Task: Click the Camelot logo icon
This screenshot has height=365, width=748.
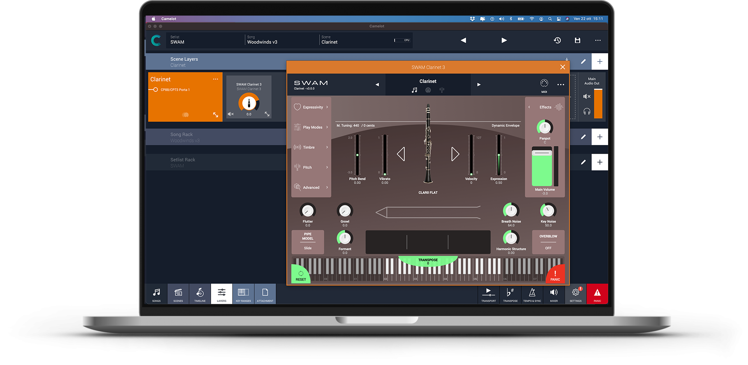Action: [156, 40]
